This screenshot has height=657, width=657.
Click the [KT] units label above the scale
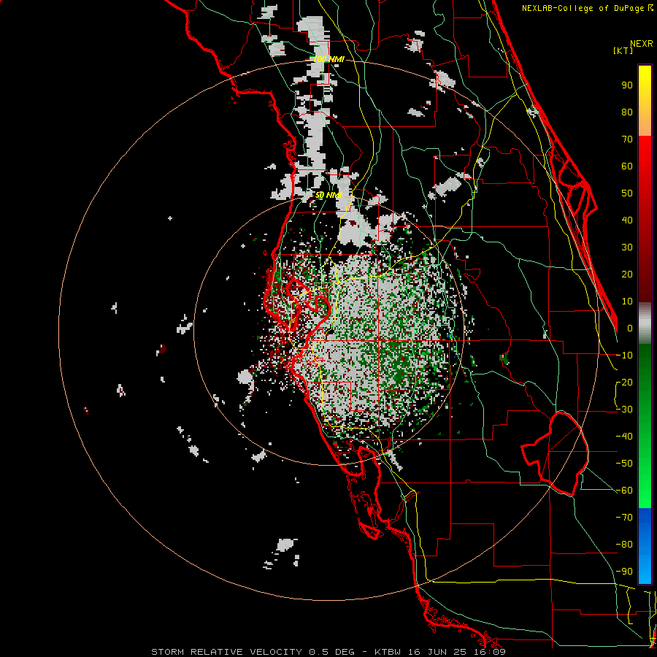pyautogui.click(x=623, y=50)
